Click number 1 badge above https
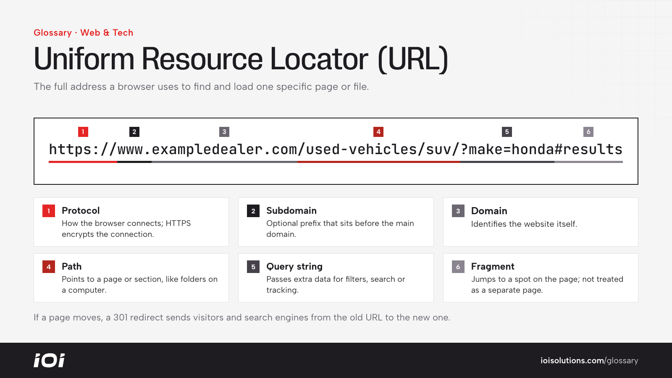672x378 pixels. pyautogui.click(x=83, y=132)
